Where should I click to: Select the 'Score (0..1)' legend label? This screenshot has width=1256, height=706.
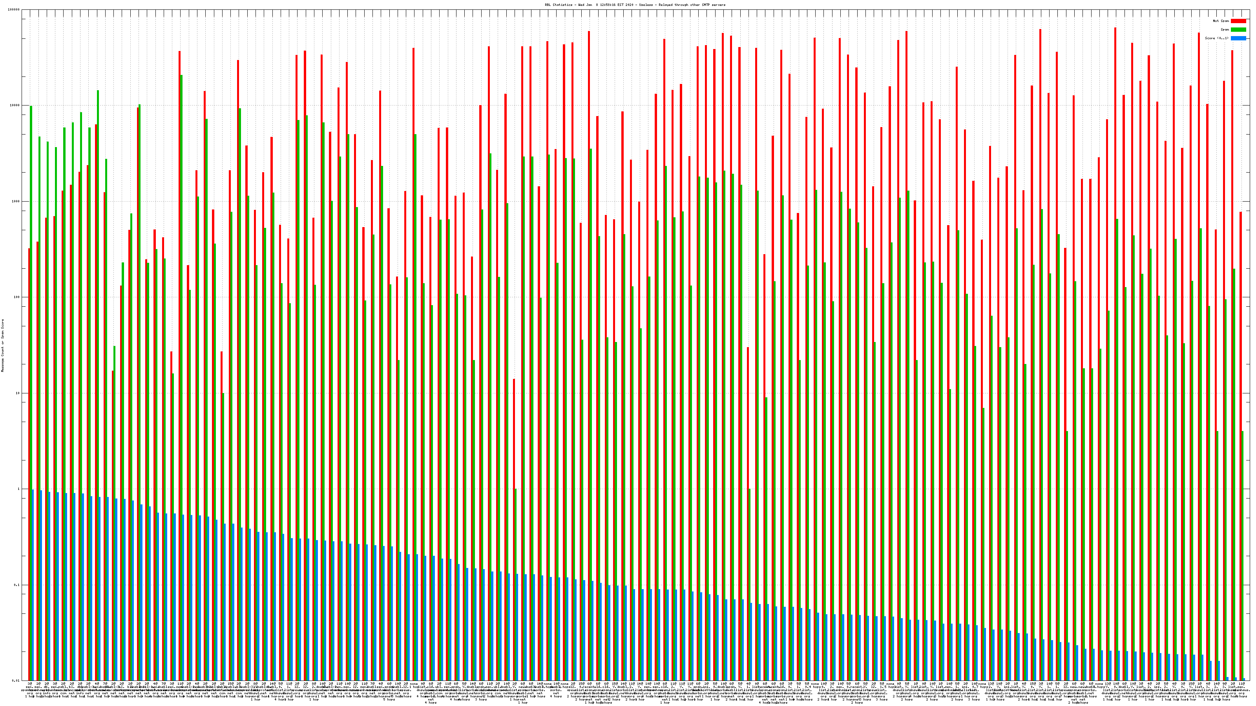pyautogui.click(x=1216, y=38)
